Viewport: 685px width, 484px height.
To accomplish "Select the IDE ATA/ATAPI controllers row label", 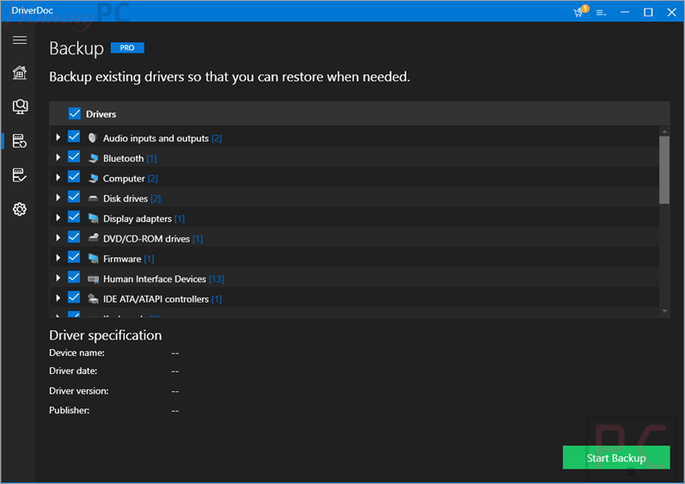I will (156, 299).
